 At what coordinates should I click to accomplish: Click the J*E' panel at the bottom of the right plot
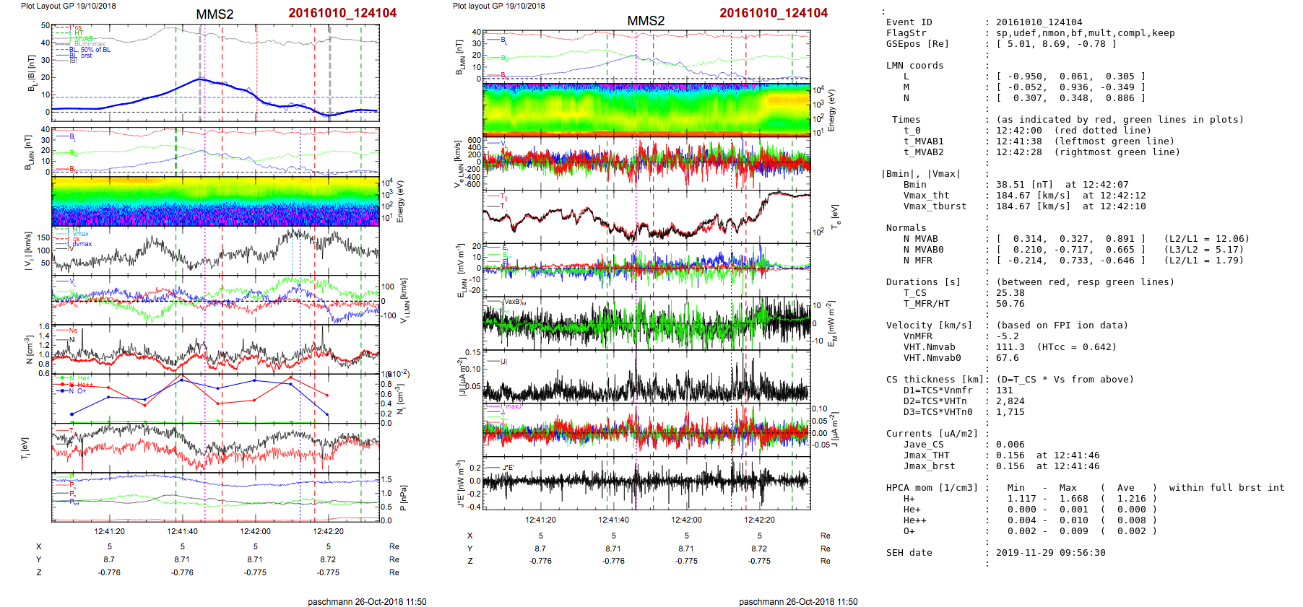tap(646, 483)
